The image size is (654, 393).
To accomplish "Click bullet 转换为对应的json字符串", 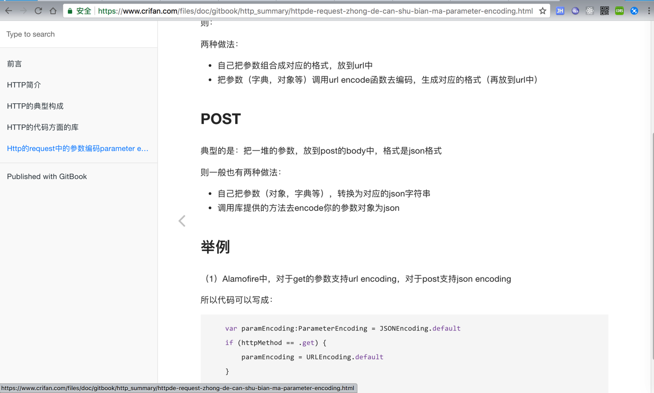I will [324, 193].
